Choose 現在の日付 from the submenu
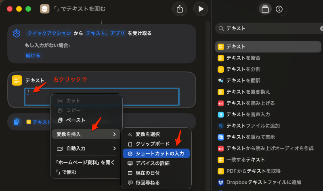The image size is (323, 191). click(156, 173)
